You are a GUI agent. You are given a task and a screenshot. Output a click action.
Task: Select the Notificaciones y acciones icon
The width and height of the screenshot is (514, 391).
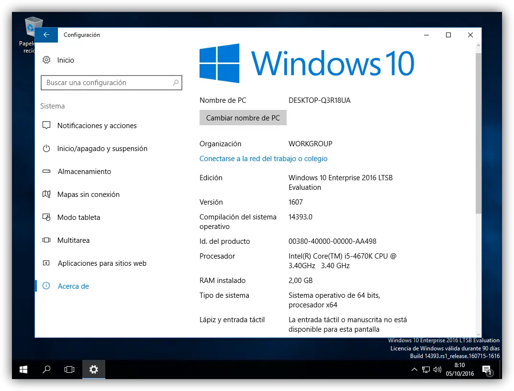[x=46, y=125]
